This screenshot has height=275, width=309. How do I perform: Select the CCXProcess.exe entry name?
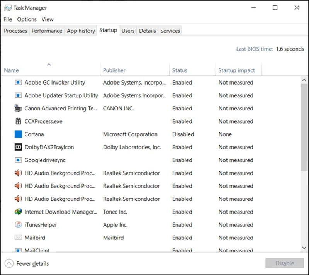pyautogui.click(x=43, y=121)
